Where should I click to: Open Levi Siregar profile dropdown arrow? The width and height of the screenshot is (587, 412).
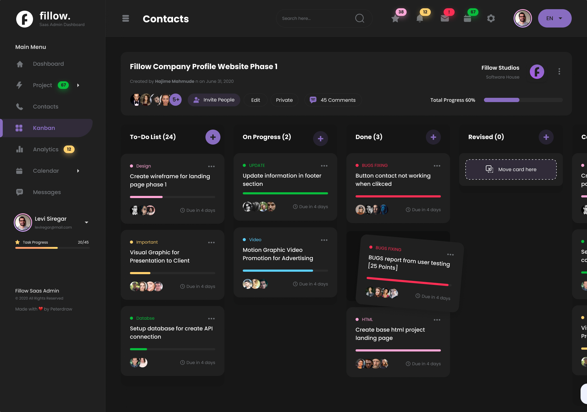point(87,223)
